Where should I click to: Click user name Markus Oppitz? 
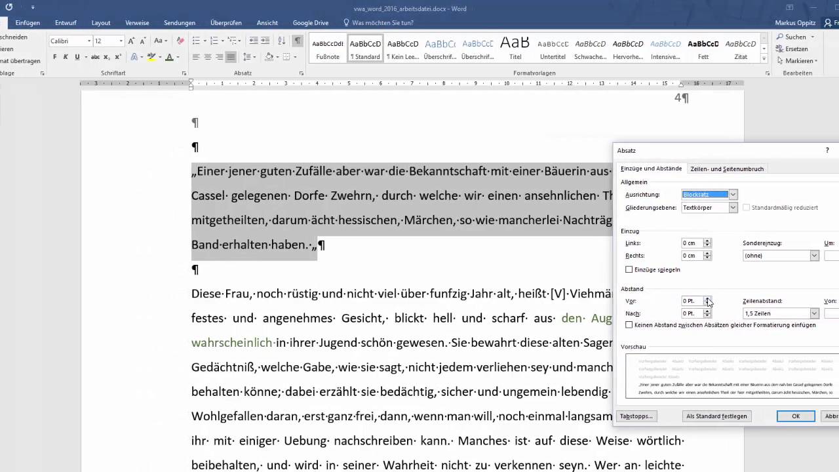[x=796, y=23]
